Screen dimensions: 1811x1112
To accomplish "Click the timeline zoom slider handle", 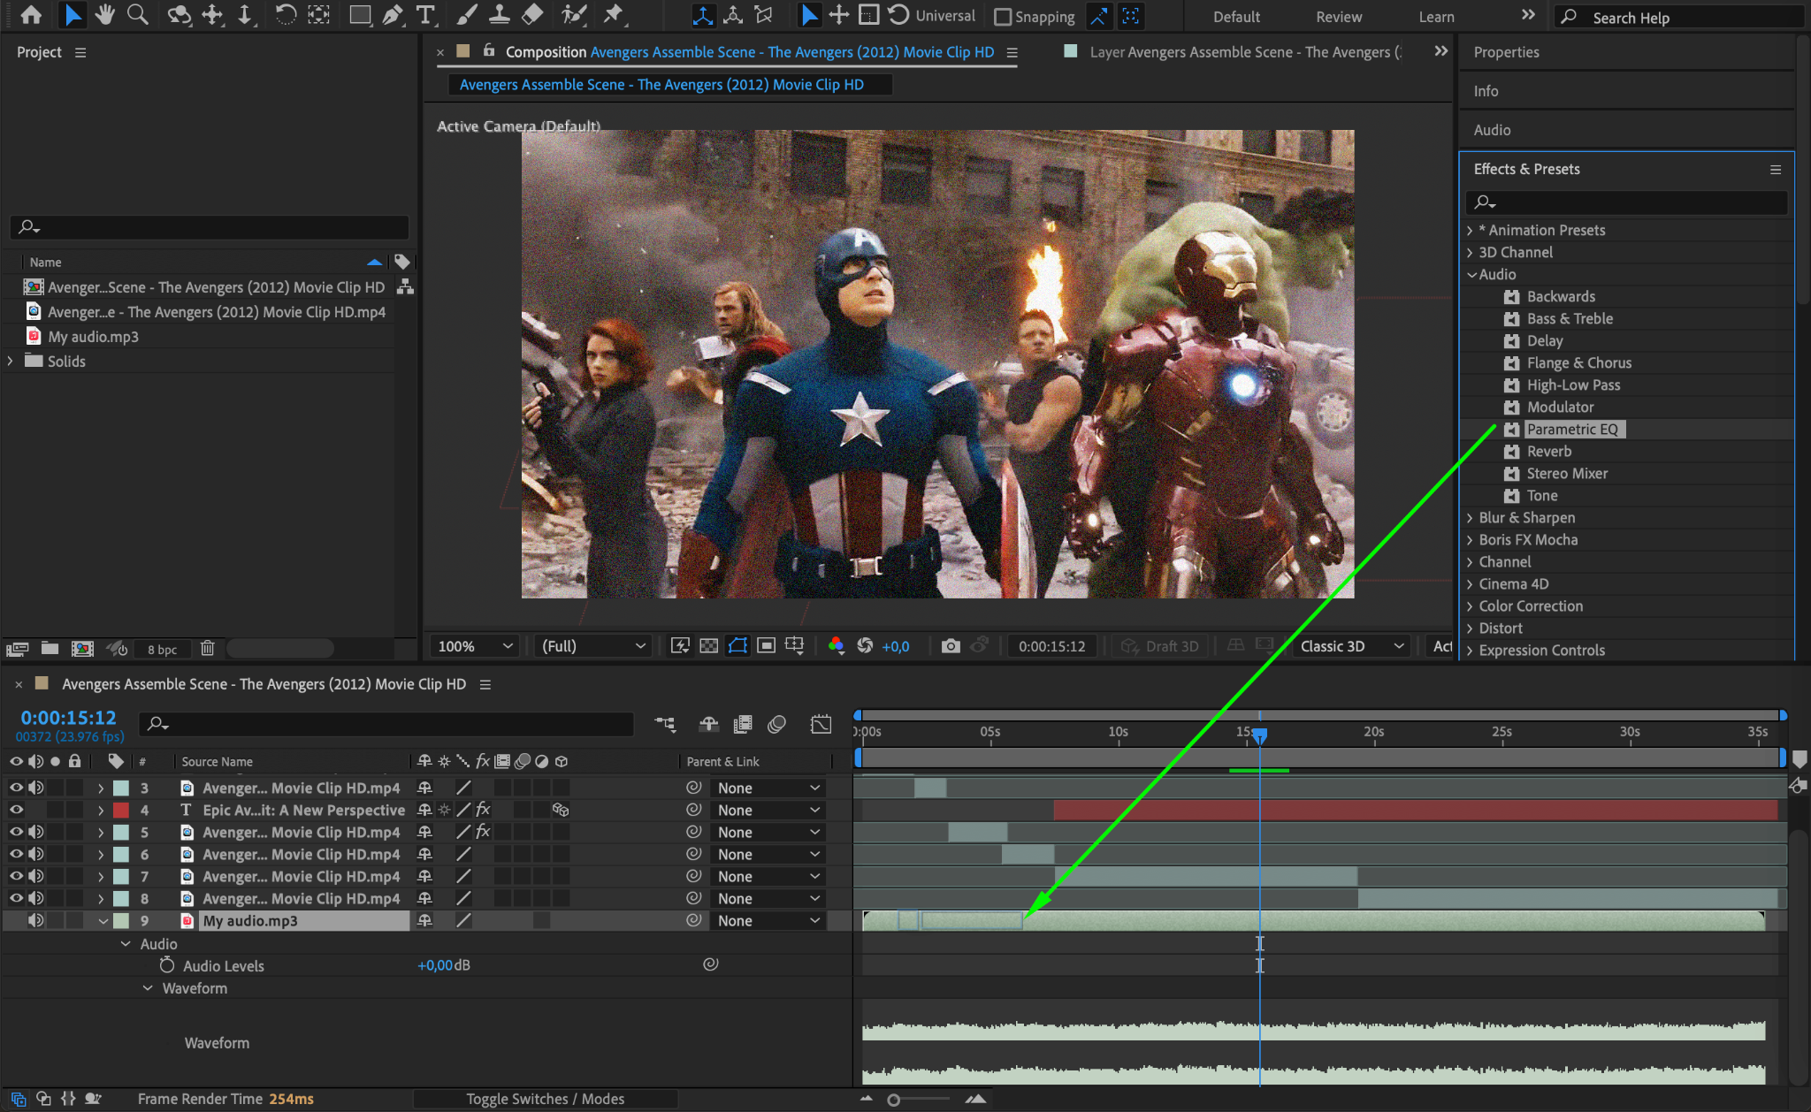I will (894, 1100).
